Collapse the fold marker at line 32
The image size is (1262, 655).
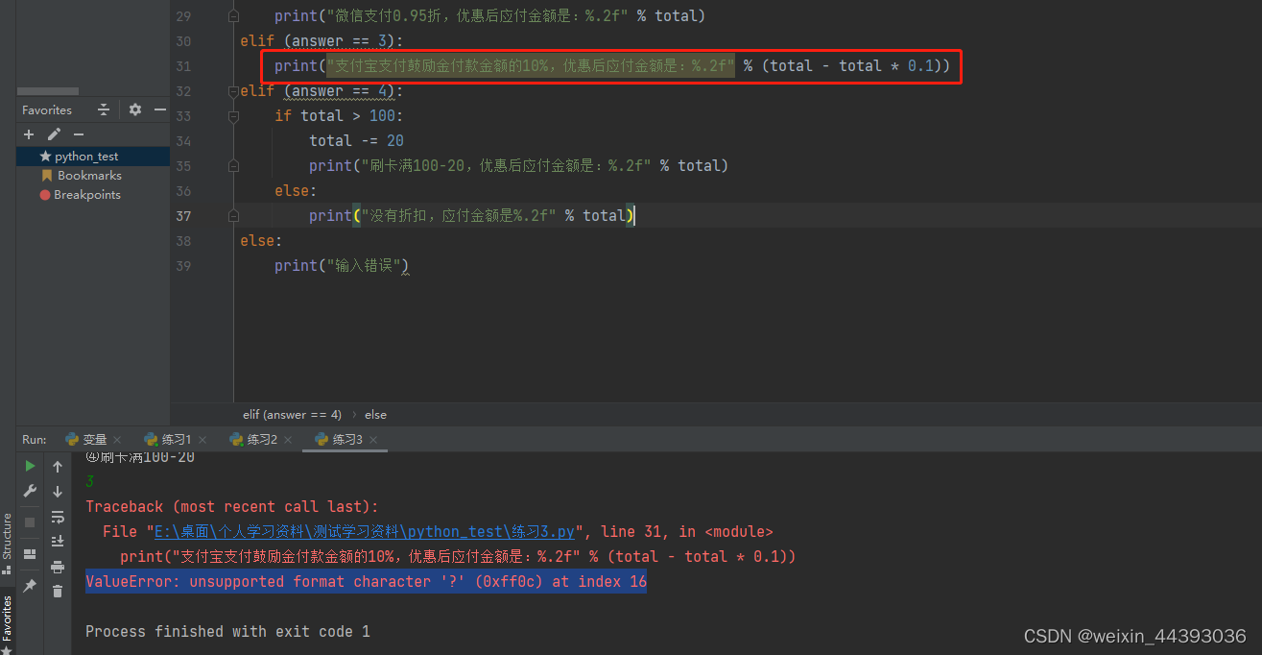pyautogui.click(x=232, y=91)
